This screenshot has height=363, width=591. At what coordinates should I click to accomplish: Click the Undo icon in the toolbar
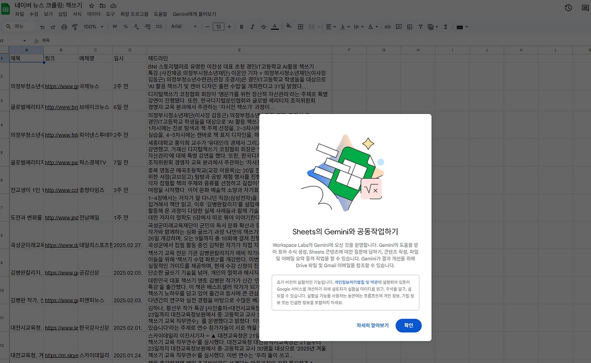click(42, 27)
